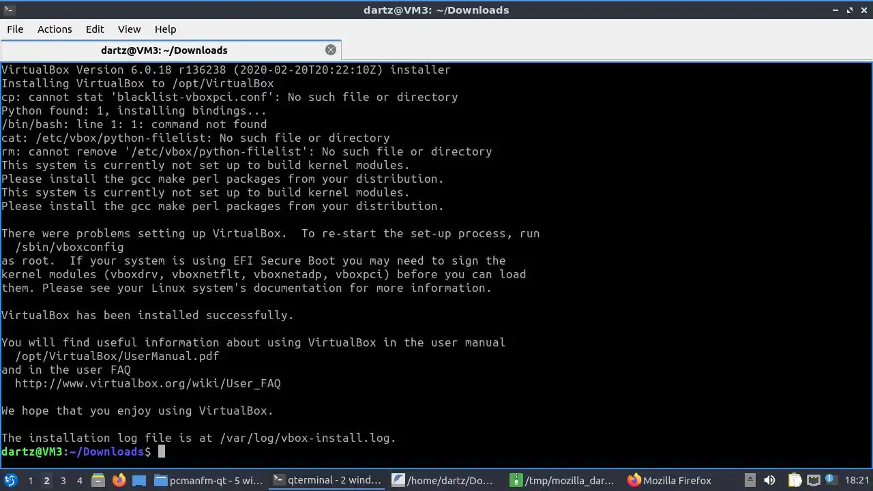This screenshot has height=491, width=873.
Task: Click 'There were problems setting up VirtualBox' line
Action: point(270,233)
